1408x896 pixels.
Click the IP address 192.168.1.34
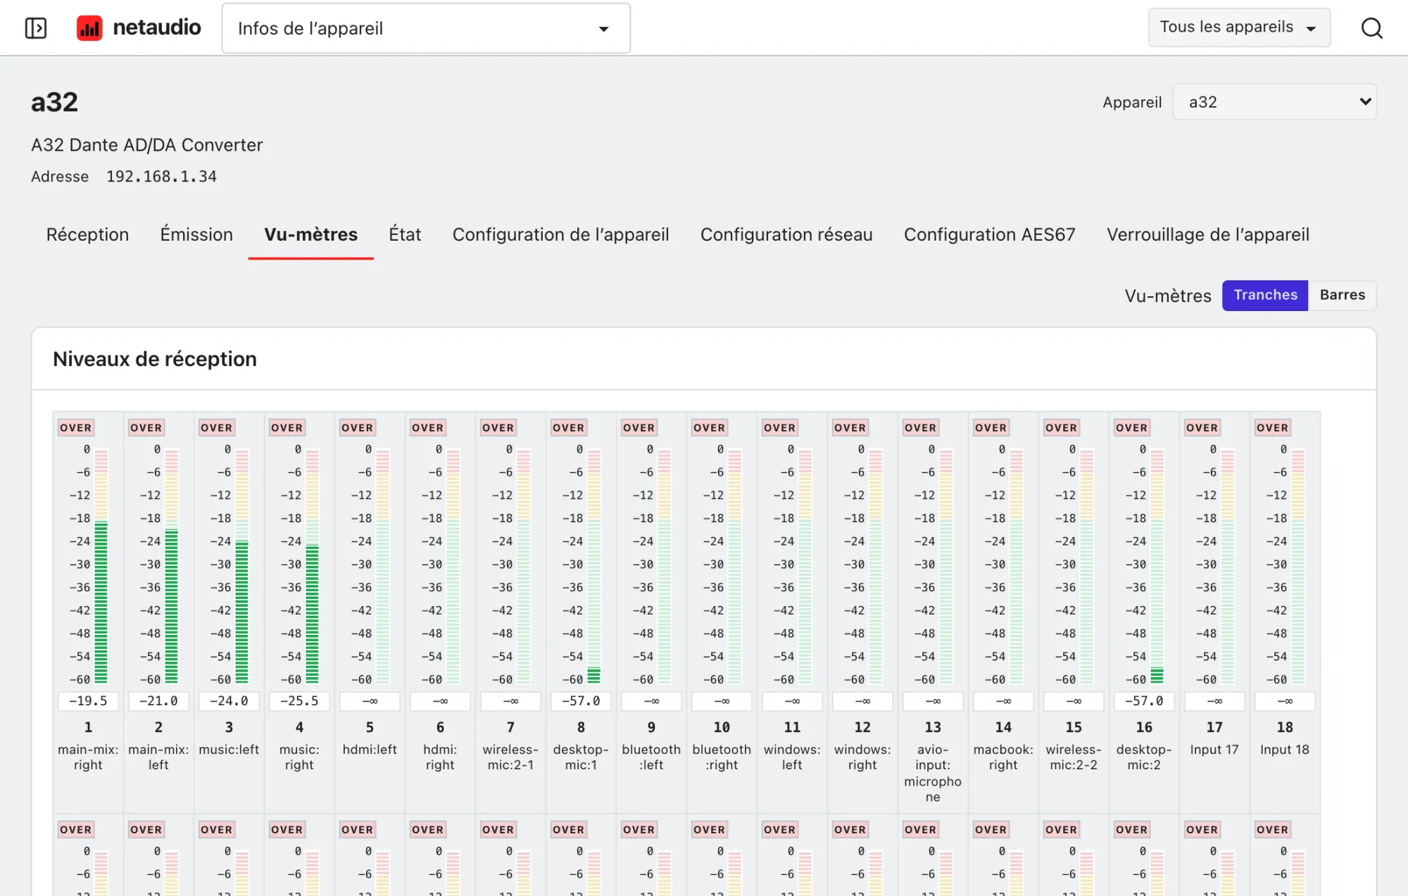tap(161, 177)
